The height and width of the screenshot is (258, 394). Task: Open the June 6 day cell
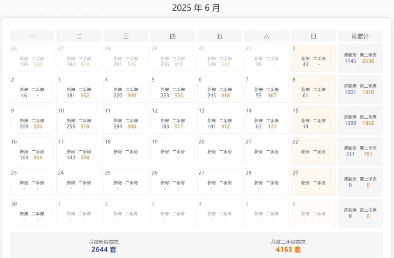[219, 89]
